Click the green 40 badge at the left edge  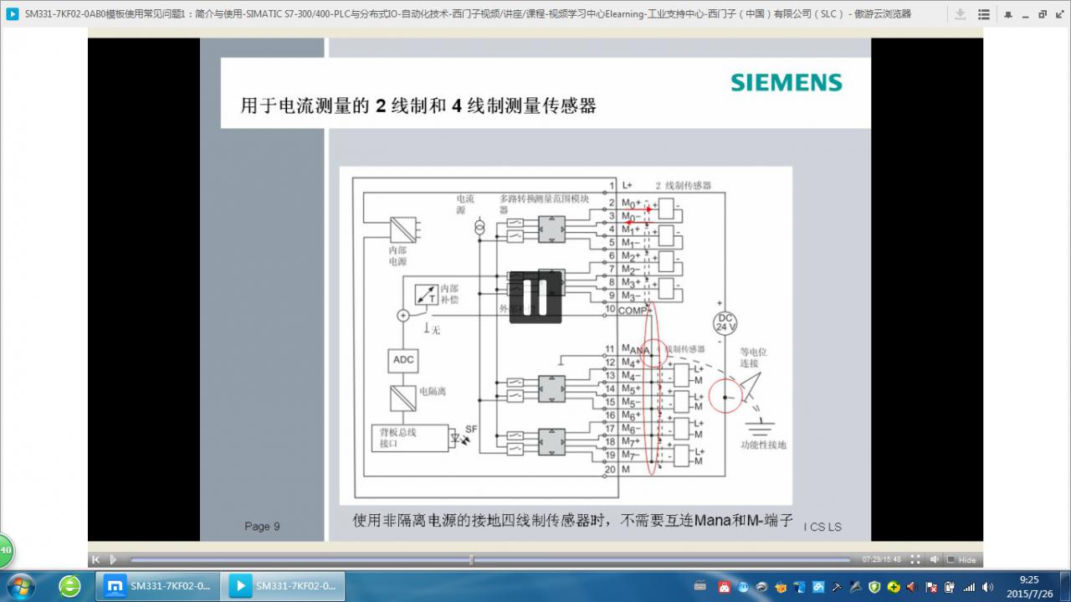tap(6, 551)
